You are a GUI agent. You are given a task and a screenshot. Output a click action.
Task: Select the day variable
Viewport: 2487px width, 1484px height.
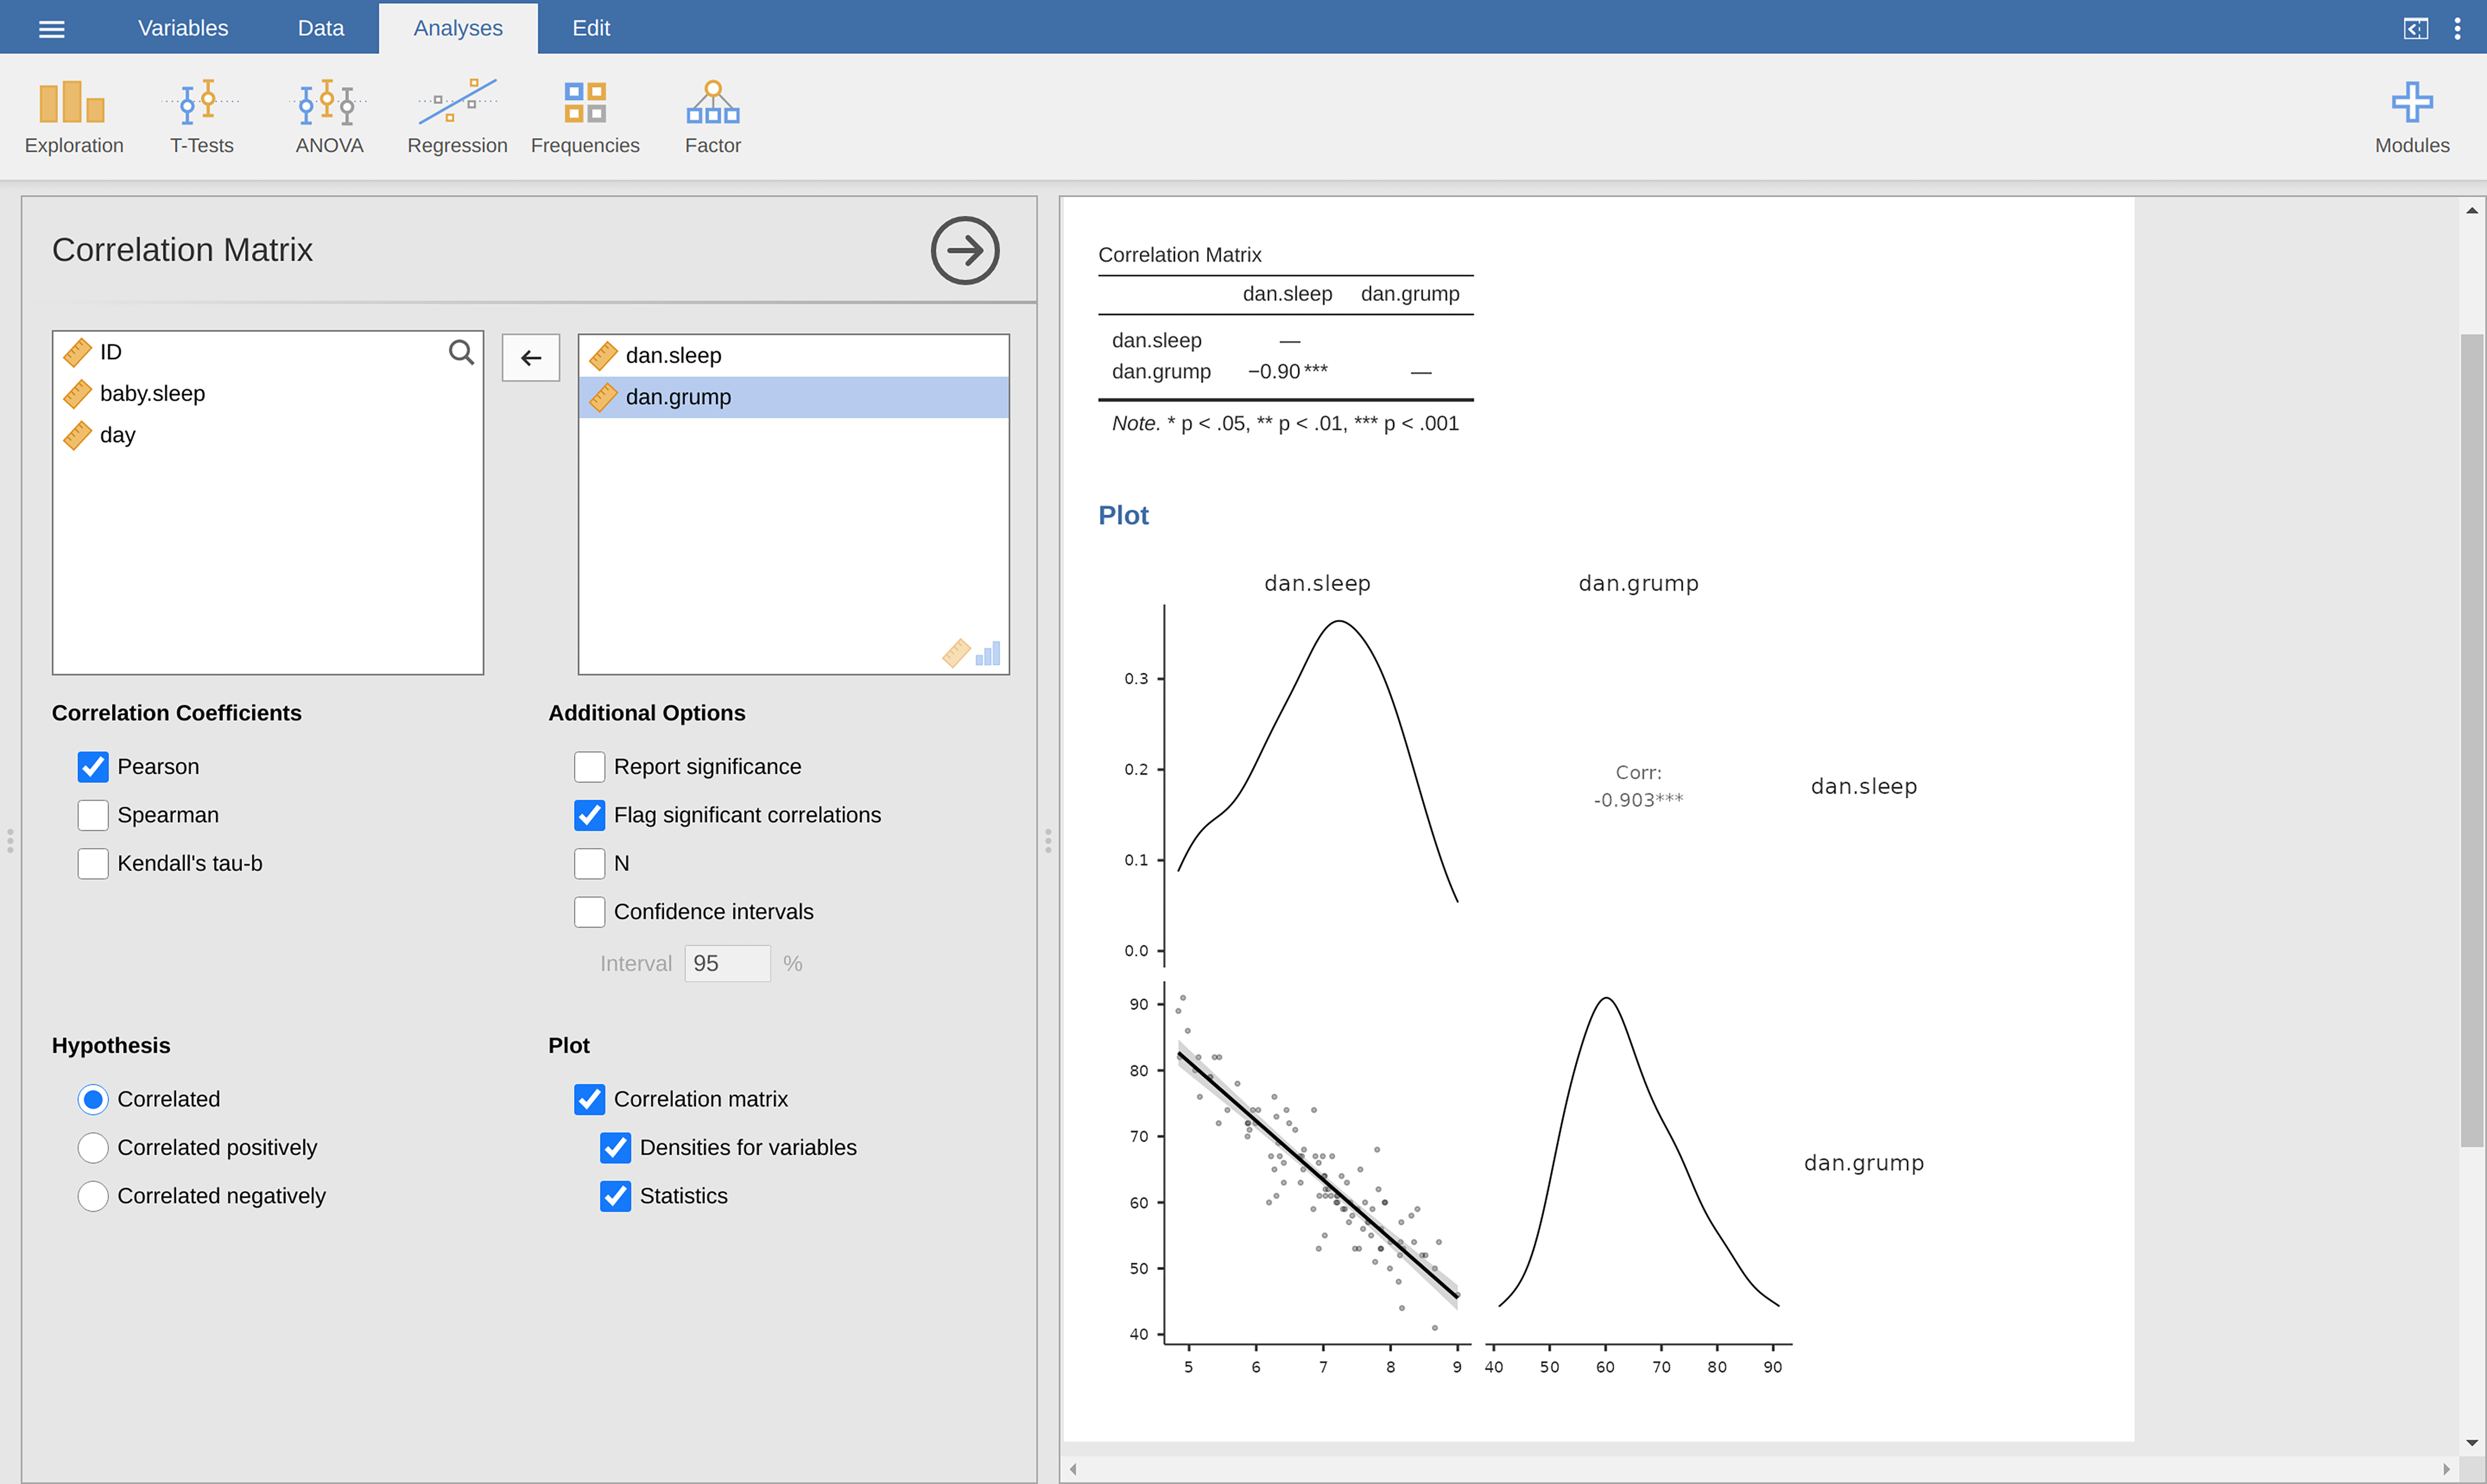click(267, 435)
